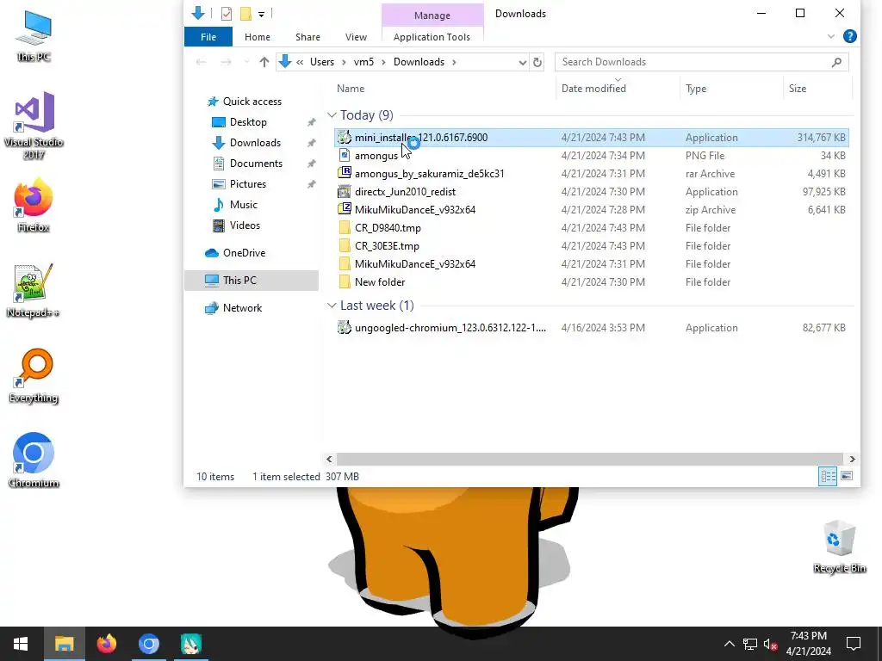
Task: Unpin Desktop using its pin icon
Action: [x=311, y=122]
